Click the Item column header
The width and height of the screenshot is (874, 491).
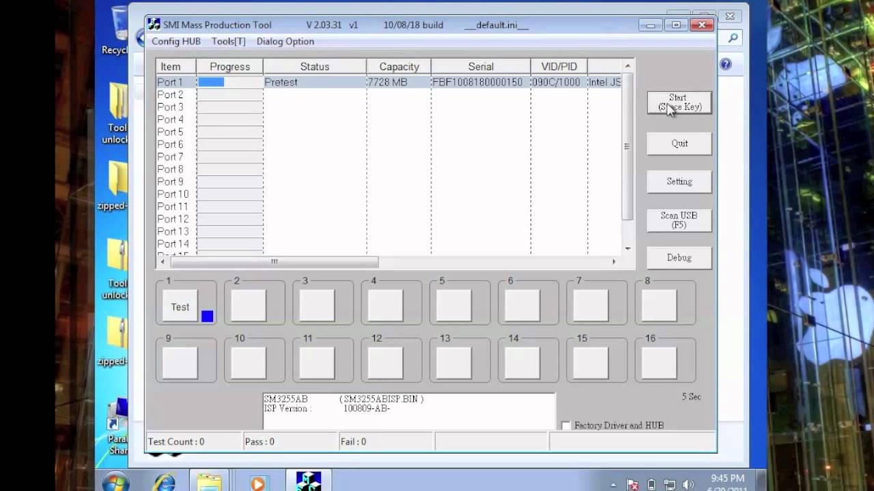(176, 67)
